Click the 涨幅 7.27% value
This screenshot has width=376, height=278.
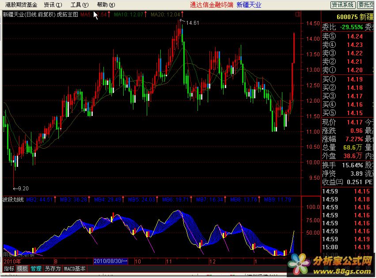[354, 139]
